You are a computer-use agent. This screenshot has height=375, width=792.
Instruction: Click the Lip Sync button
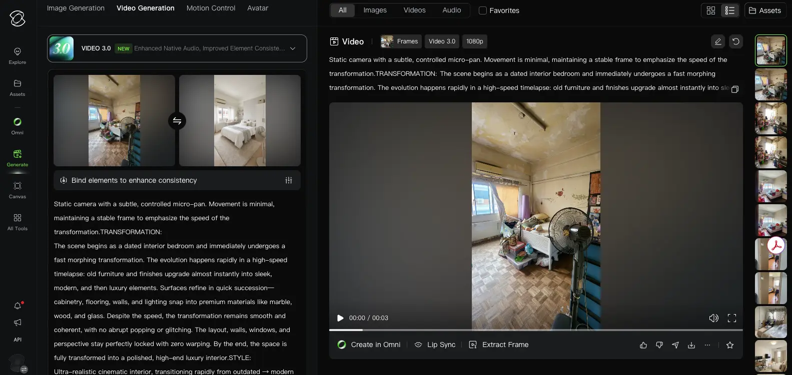(435, 345)
